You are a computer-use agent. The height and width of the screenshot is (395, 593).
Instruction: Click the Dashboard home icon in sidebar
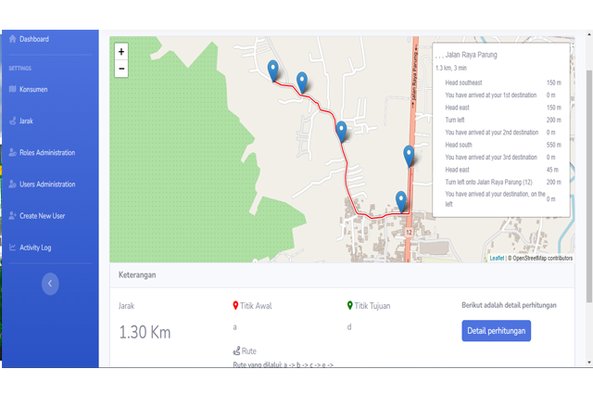point(12,39)
